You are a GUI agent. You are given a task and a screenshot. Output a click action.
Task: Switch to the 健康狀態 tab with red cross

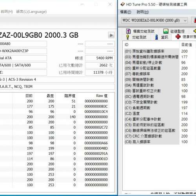[186, 37]
